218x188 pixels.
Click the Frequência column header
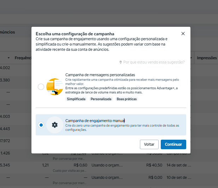(23, 58)
